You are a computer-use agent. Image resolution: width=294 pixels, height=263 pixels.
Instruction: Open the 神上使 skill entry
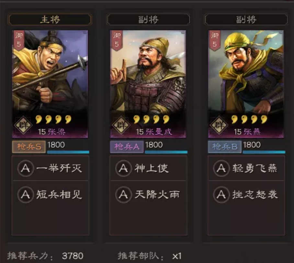[x=148, y=168]
